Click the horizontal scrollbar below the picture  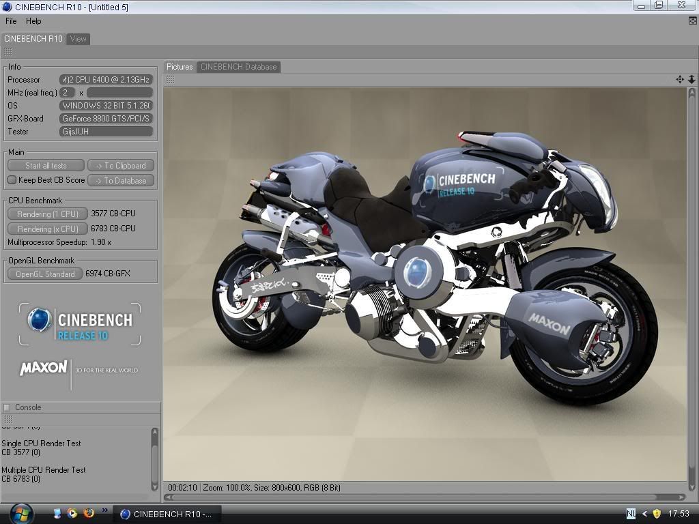[425, 497]
